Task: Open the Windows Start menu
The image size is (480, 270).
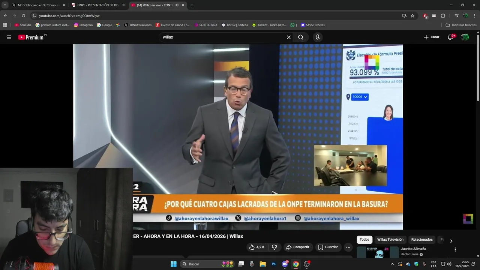Action: pyautogui.click(x=174, y=264)
